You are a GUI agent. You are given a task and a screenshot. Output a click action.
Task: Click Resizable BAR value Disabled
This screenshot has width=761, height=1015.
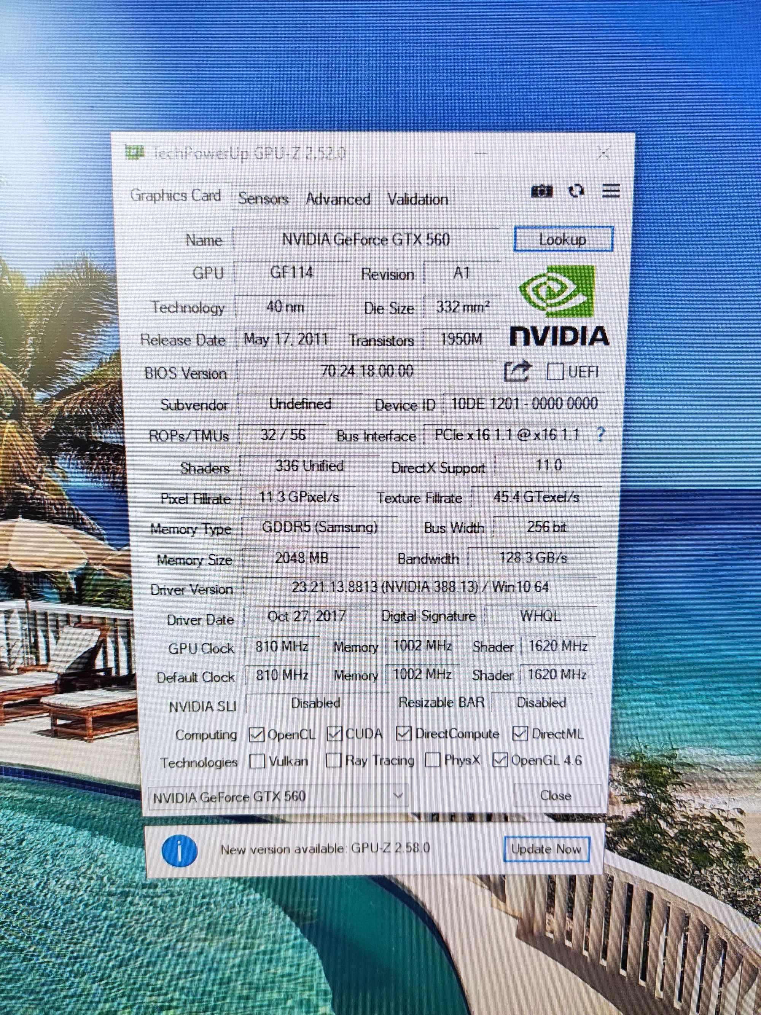click(x=542, y=703)
